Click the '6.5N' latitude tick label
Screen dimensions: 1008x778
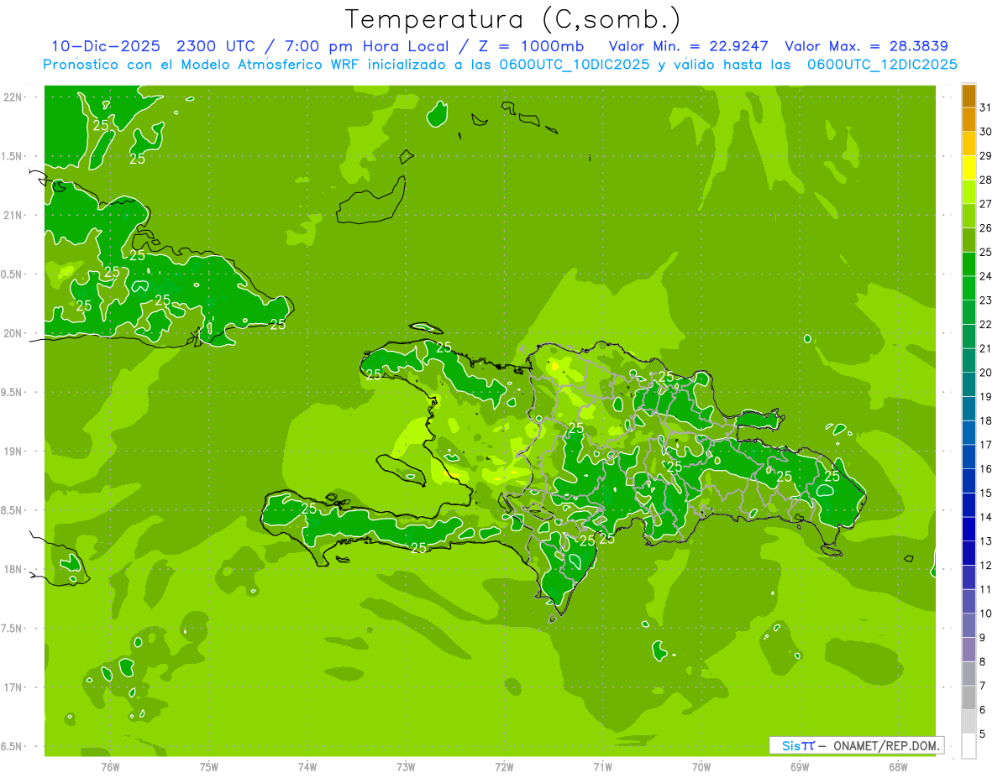pos(13,746)
